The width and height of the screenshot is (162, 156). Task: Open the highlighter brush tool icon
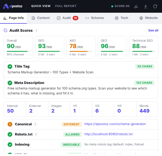click(136, 6)
